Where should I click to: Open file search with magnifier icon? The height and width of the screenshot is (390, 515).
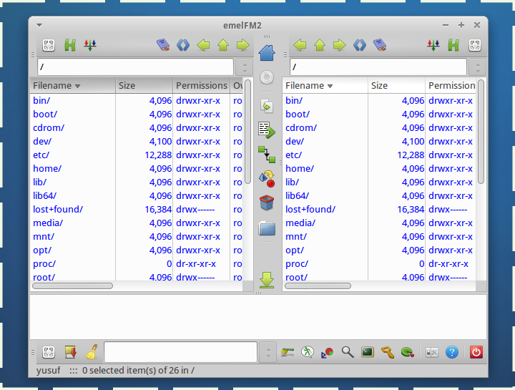(348, 352)
